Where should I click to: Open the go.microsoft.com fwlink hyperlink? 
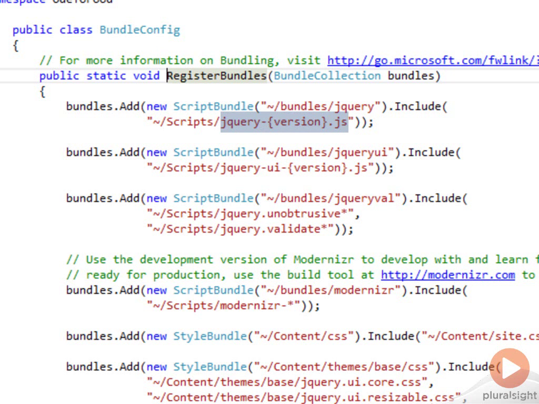(x=433, y=60)
